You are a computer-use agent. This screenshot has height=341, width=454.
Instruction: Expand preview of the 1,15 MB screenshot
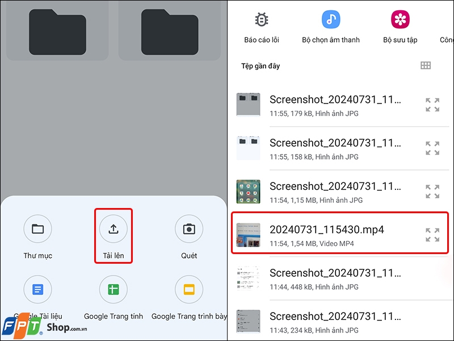point(432,192)
